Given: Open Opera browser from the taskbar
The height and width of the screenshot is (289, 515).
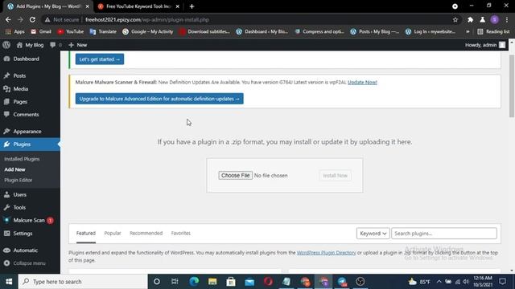Looking at the screenshot, I should coord(268,282).
